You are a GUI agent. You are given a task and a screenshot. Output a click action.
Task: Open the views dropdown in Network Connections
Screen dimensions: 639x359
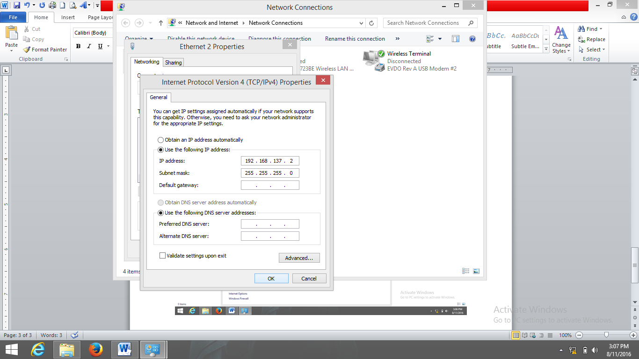pos(439,39)
